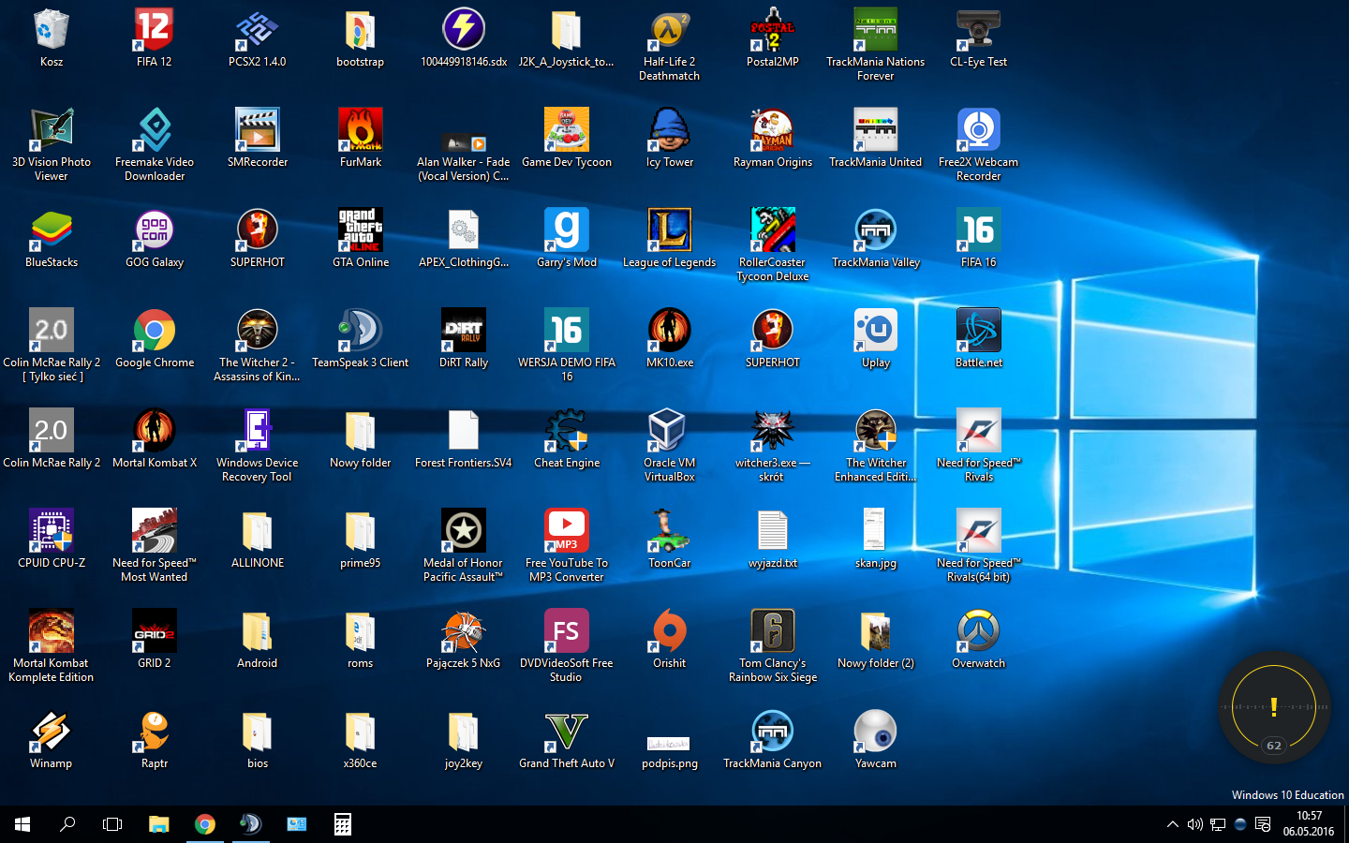
Task: Open 3D Vision Photo Viewer
Action: (x=52, y=130)
